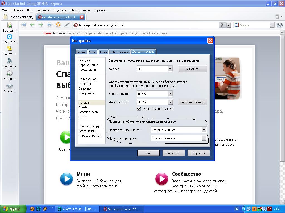285x213 pixels.
Task: Click the wand (pen) toolbar icon
Action: tap(67, 25)
